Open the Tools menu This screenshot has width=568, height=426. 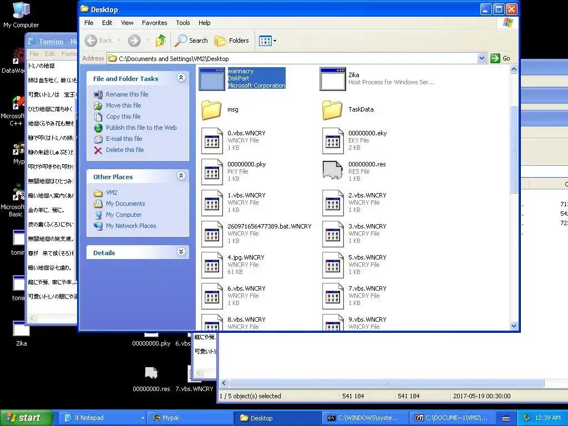click(x=183, y=23)
